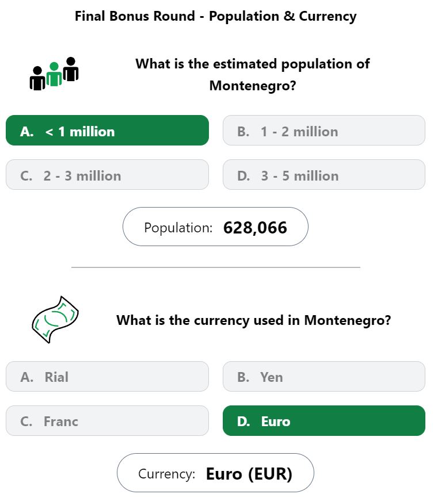Viewport: 434px width, 498px height.
Task: Click the green person figure in icon
Action: point(54,74)
